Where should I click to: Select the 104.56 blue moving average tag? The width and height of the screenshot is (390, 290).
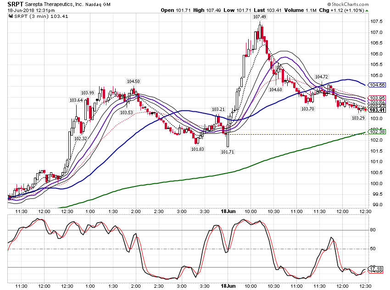pyautogui.click(x=377, y=85)
